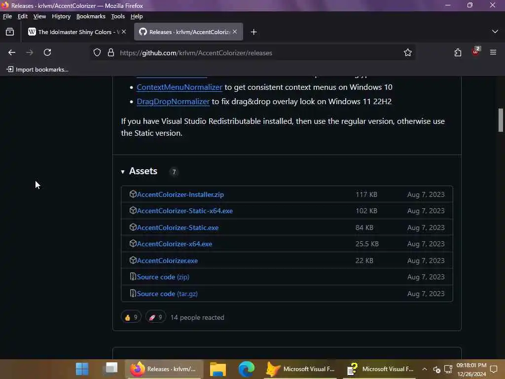Viewport: 505px width, 379px height.
Task: Click the site security padlock icon
Action: [111, 52]
